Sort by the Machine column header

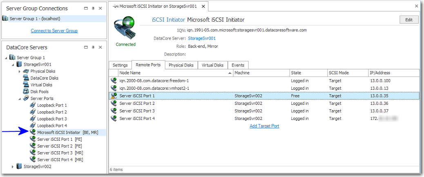[x=261, y=73]
